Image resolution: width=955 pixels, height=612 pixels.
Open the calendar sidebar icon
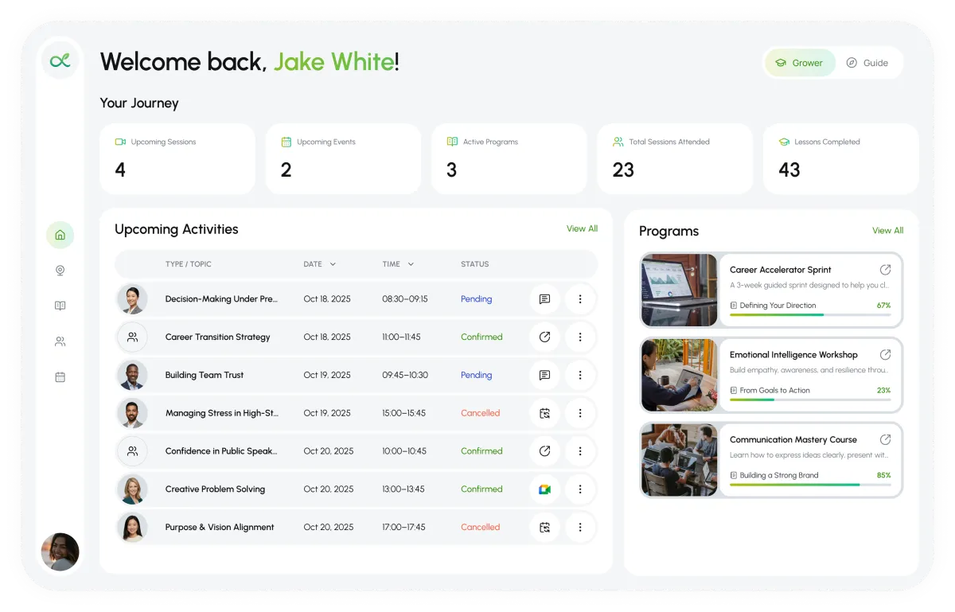tap(60, 377)
